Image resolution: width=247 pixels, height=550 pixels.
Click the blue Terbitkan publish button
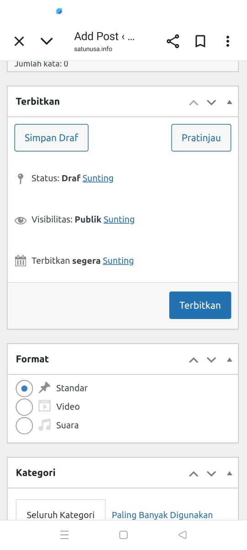[200, 305]
